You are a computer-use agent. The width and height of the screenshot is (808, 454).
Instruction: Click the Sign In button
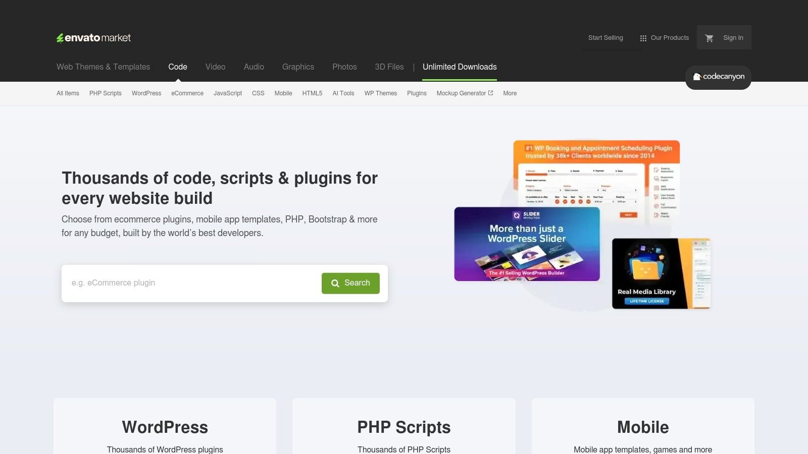(x=733, y=37)
